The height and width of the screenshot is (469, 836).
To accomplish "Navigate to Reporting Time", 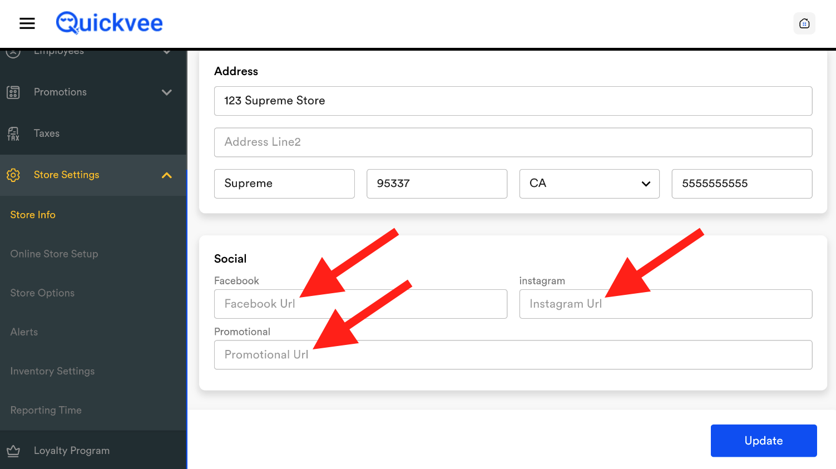I will 46,410.
